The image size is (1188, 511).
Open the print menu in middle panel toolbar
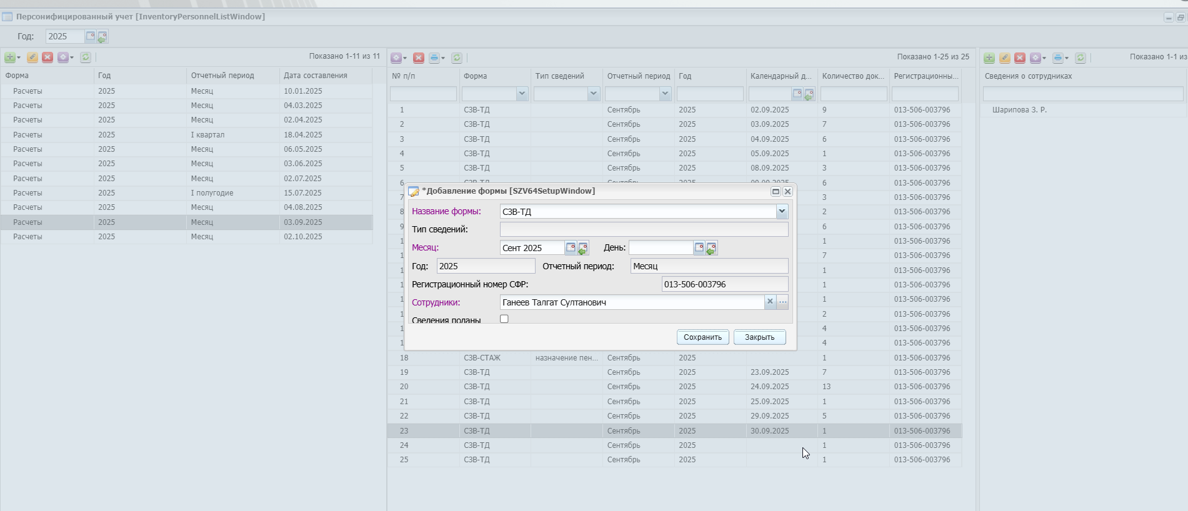(437, 58)
